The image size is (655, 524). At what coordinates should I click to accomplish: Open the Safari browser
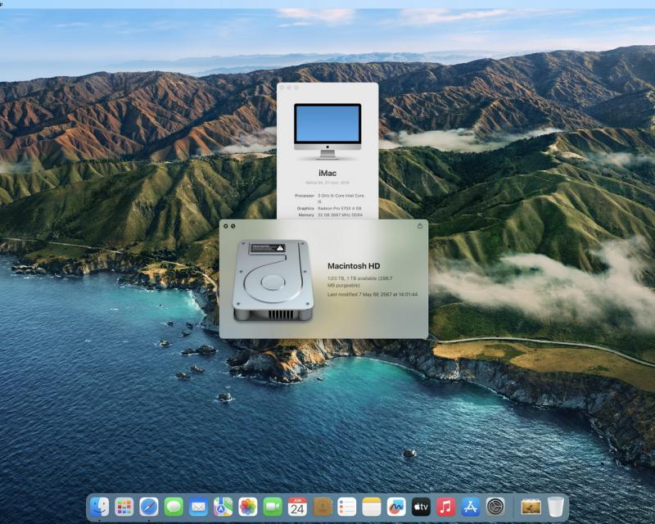pos(149,507)
